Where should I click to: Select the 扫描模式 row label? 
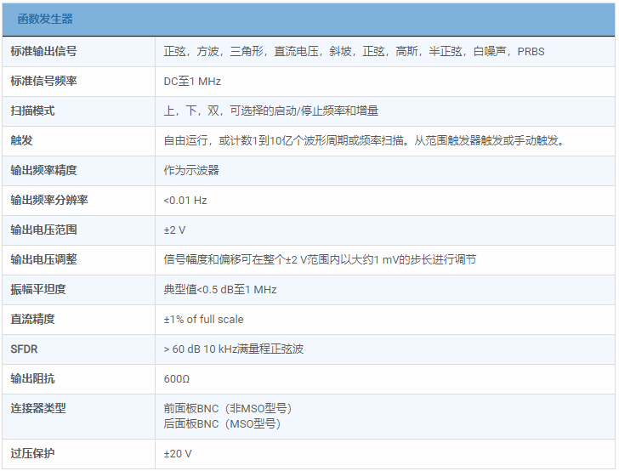click(32, 111)
